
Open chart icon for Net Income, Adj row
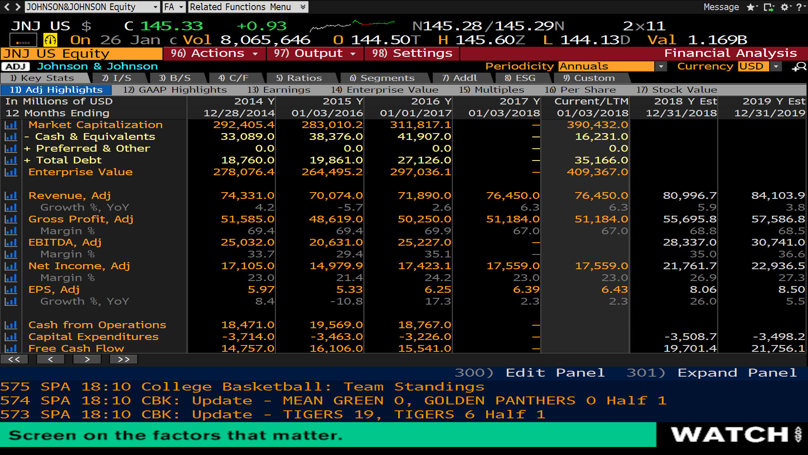11,266
